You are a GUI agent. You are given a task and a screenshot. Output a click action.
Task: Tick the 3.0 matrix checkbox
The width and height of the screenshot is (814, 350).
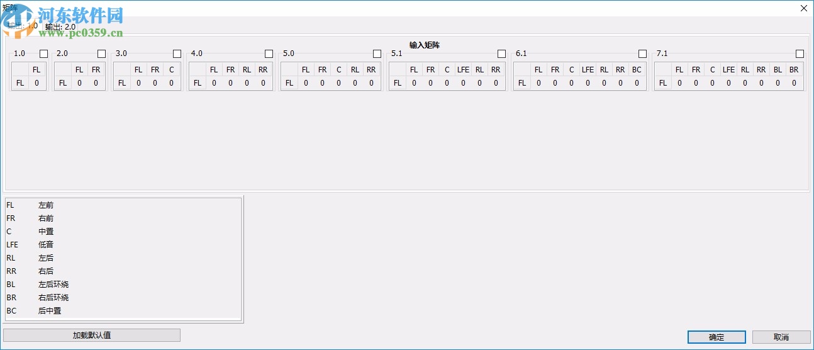click(177, 54)
